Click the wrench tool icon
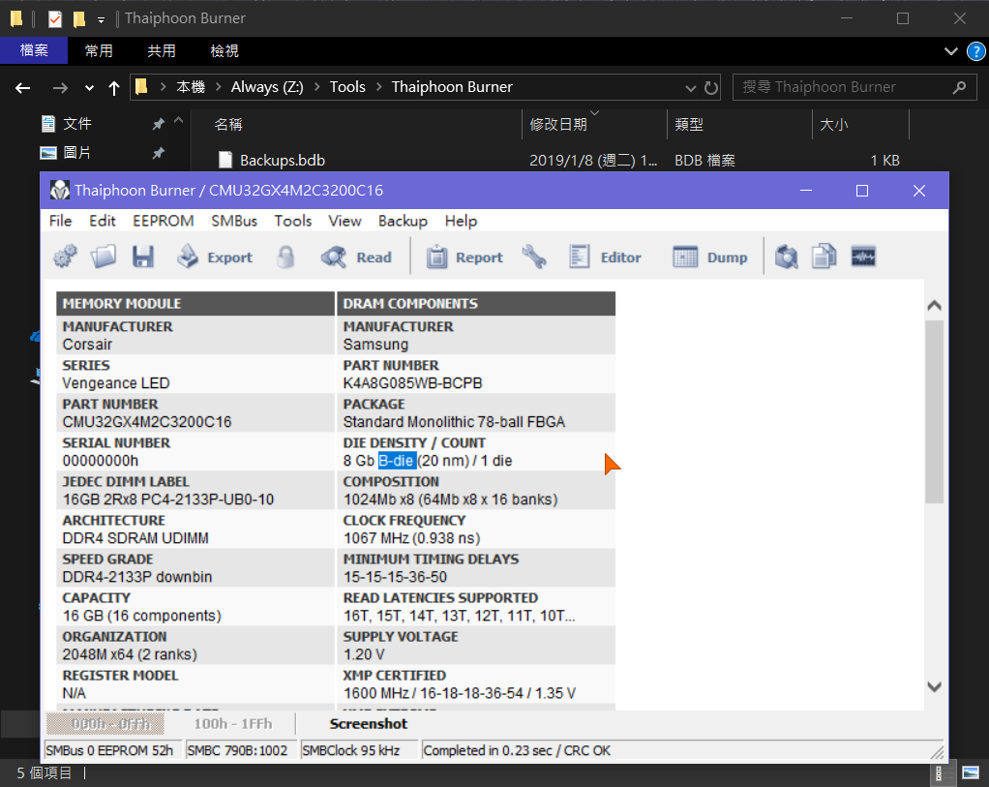Image resolution: width=989 pixels, height=787 pixels. pyautogui.click(x=534, y=257)
